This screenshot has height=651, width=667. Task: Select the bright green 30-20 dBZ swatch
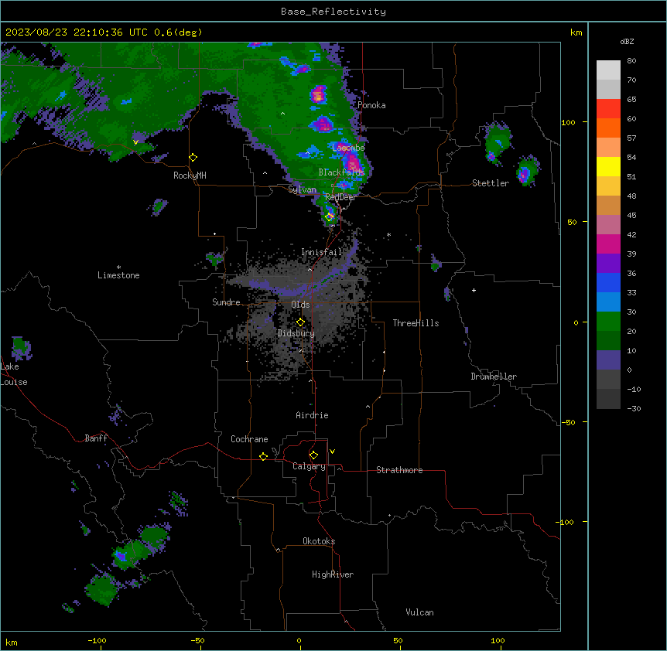[608, 322]
